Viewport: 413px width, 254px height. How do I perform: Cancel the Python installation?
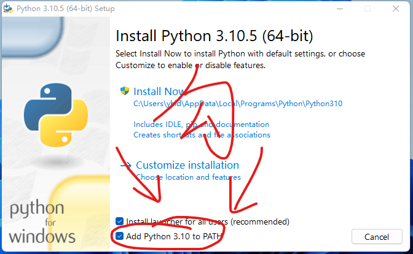[377, 237]
